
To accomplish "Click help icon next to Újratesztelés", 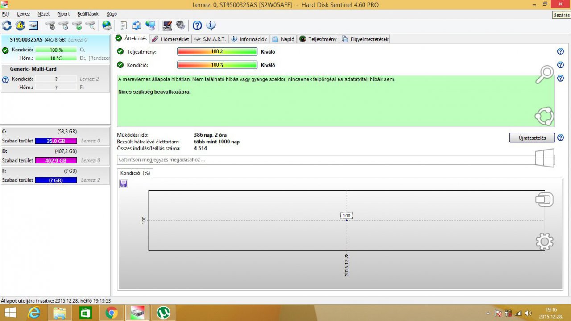I will click(x=561, y=138).
